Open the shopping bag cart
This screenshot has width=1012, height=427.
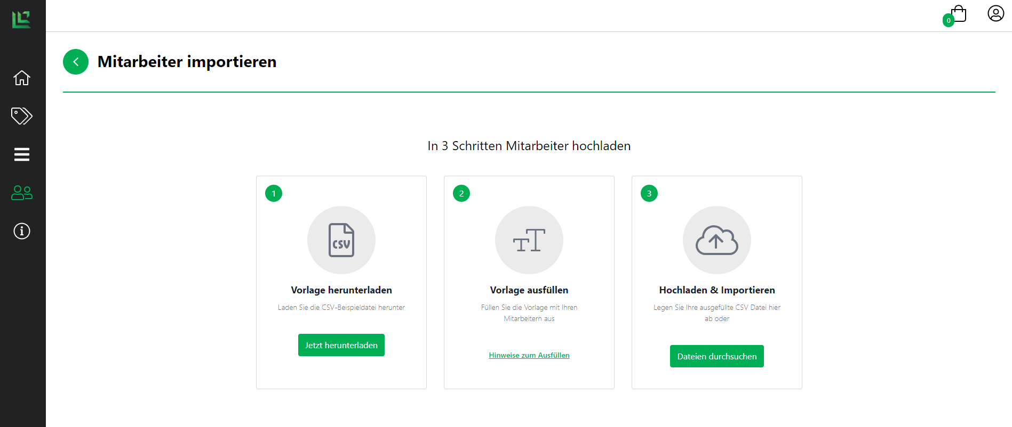(x=959, y=13)
